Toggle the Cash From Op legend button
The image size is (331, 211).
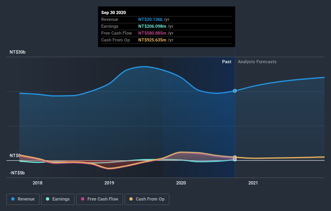[x=147, y=199]
